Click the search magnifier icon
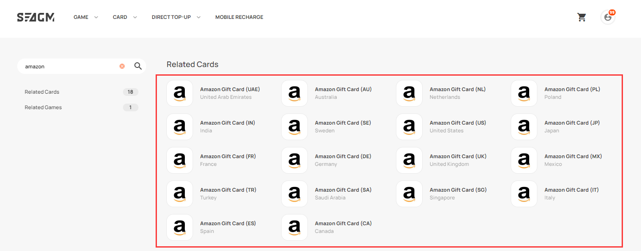641x251 pixels. (138, 66)
